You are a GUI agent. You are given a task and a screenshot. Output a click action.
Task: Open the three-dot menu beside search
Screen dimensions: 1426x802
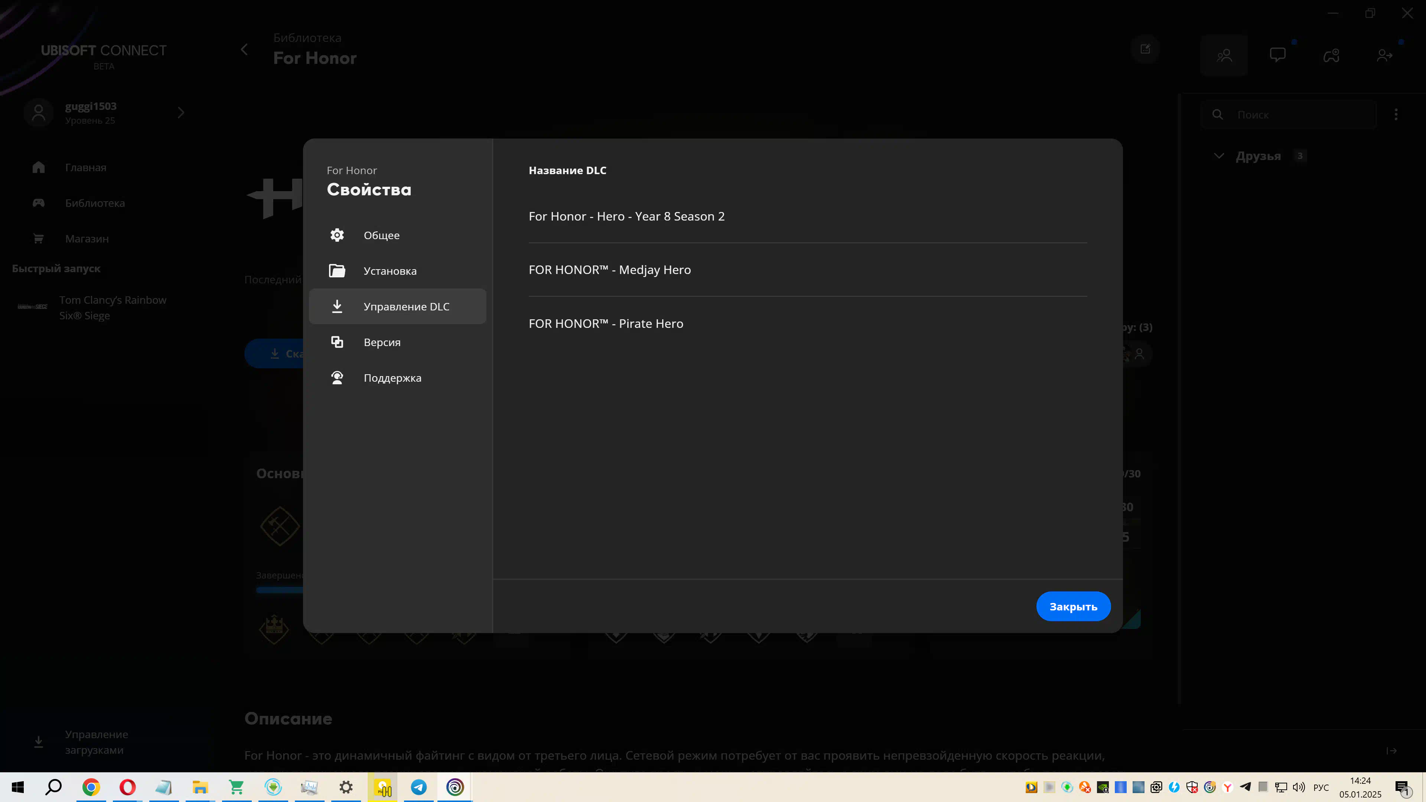point(1396,115)
